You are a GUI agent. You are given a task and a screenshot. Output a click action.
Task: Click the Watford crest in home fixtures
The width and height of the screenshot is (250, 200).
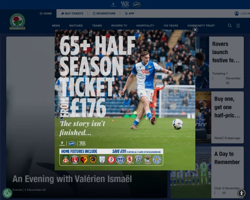84,160
